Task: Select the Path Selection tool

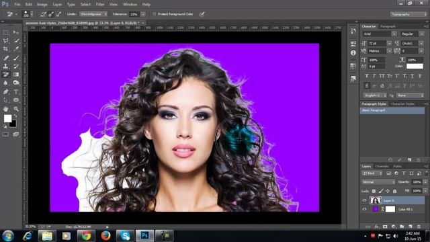Action: (x=5, y=100)
